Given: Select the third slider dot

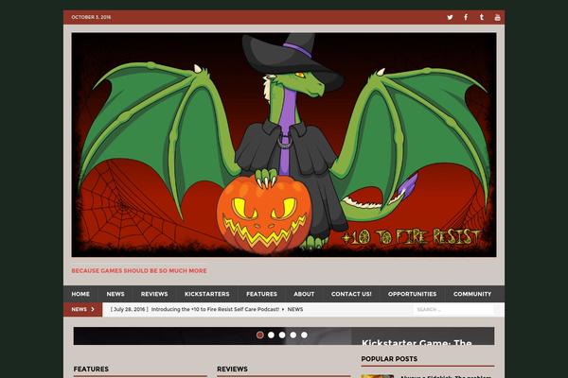Looking at the screenshot, I should coord(282,335).
